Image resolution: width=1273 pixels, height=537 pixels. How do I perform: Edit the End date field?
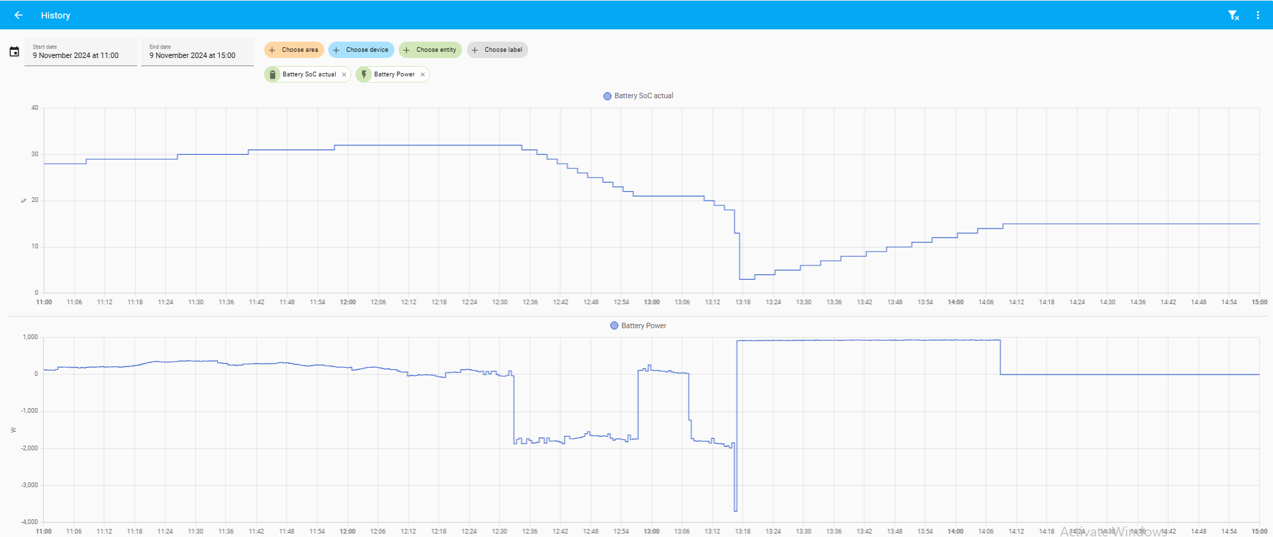(197, 52)
